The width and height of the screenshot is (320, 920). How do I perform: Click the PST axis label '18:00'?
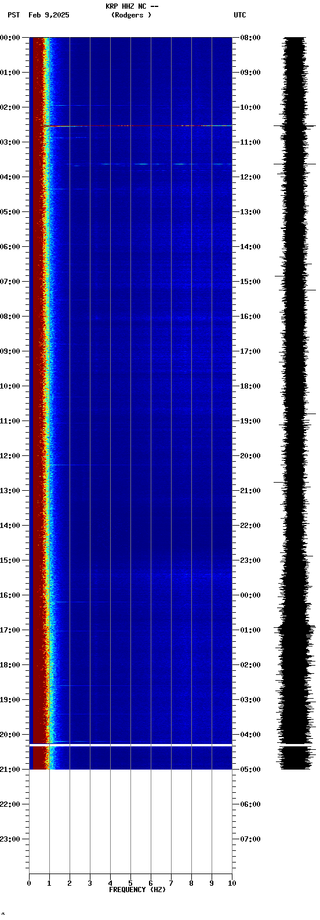[10, 665]
